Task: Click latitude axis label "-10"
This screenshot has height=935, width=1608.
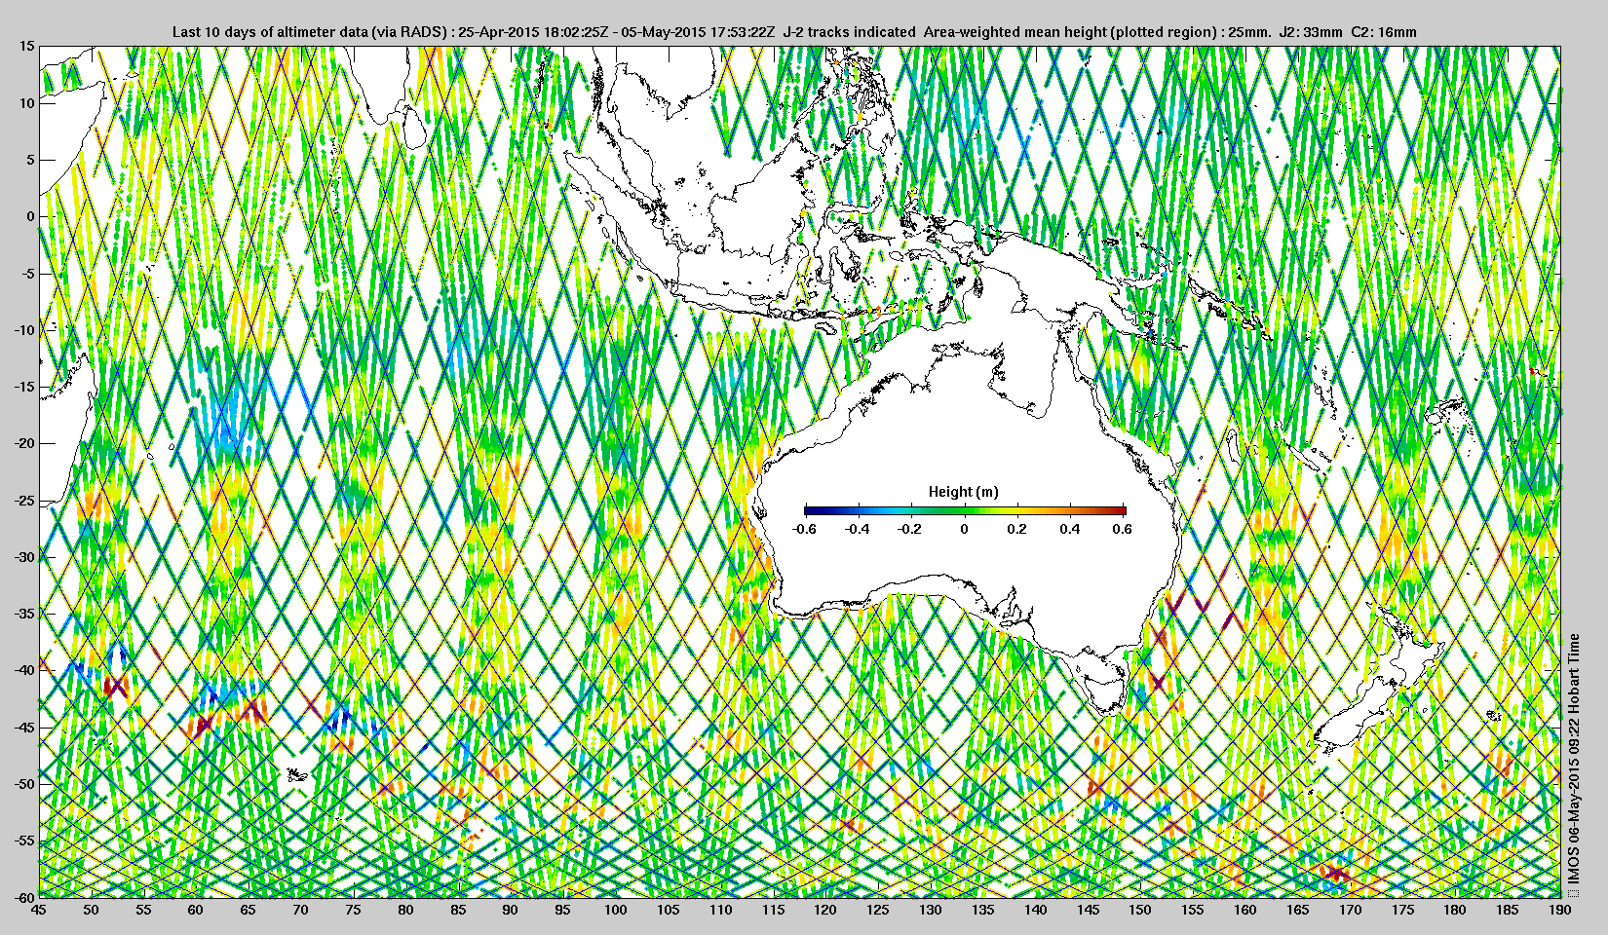Action: pyautogui.click(x=25, y=330)
